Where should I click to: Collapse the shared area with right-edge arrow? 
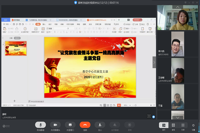(x=154, y=63)
